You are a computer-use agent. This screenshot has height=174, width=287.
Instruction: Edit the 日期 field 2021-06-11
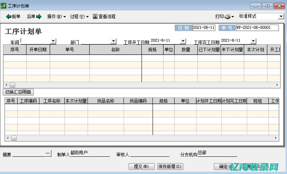click(204, 28)
